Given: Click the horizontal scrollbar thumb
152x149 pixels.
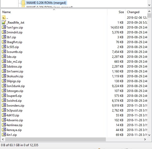Looking at the screenshot, I should 55,139.
